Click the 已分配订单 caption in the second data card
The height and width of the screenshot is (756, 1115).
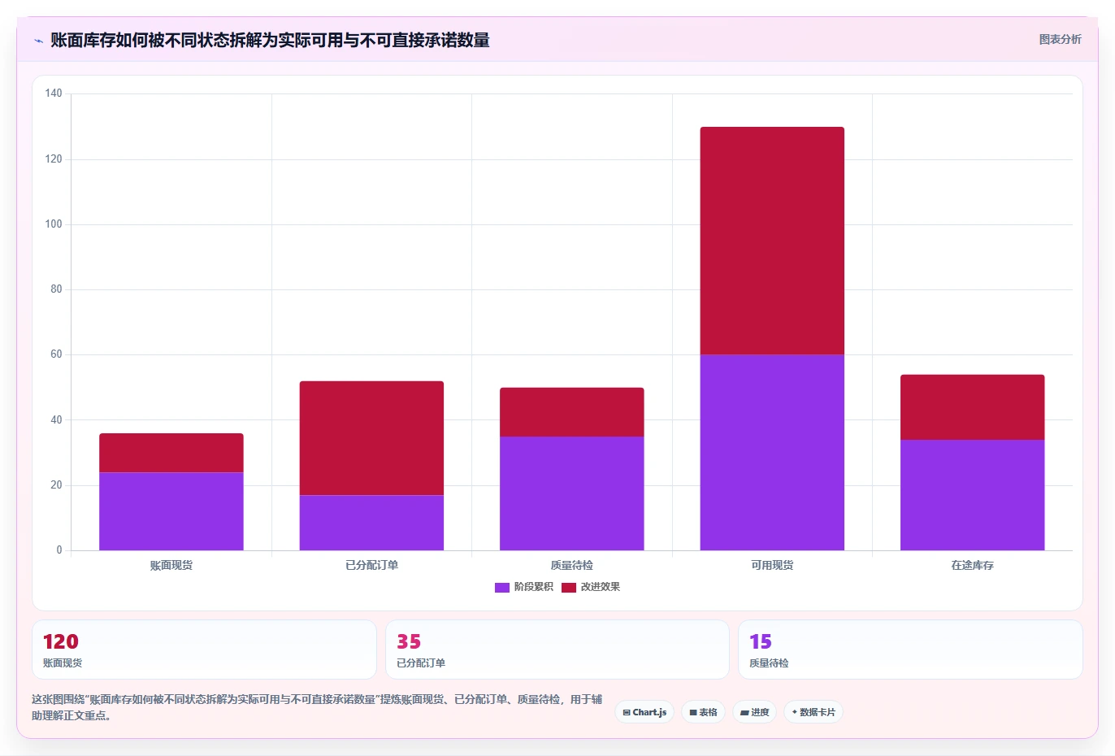[421, 663]
